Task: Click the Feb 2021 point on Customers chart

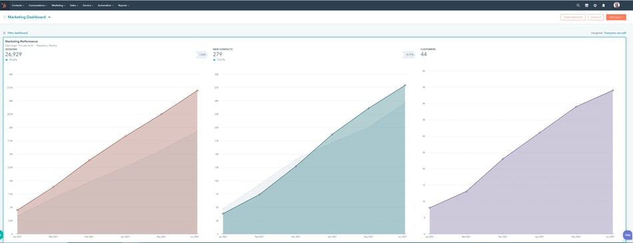Action: click(466, 191)
